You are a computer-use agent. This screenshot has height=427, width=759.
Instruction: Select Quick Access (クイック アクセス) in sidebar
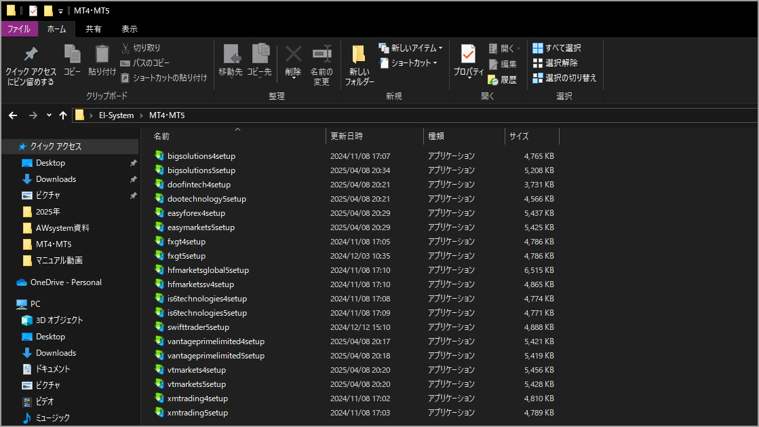(71, 147)
